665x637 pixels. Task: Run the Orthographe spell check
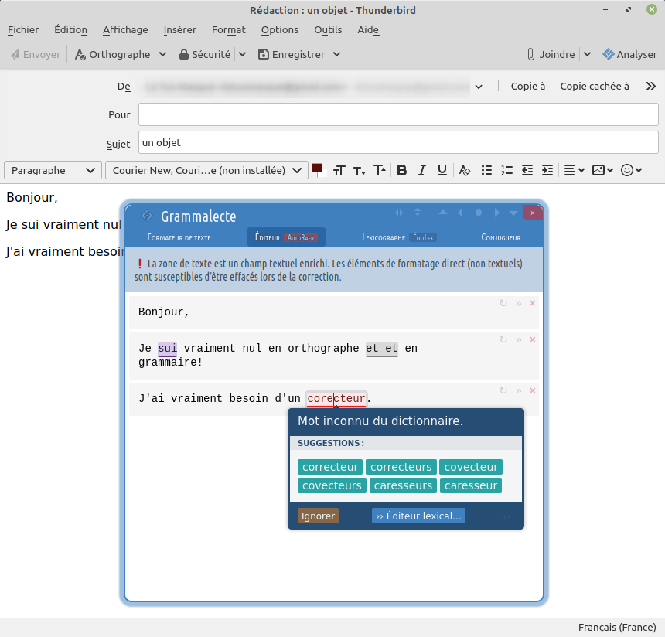[112, 54]
